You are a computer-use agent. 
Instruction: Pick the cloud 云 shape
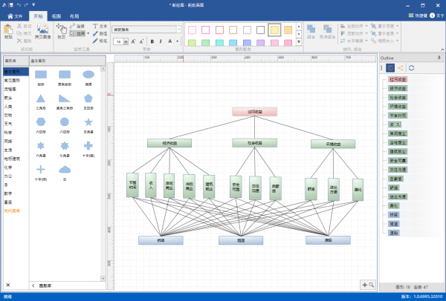(x=65, y=169)
